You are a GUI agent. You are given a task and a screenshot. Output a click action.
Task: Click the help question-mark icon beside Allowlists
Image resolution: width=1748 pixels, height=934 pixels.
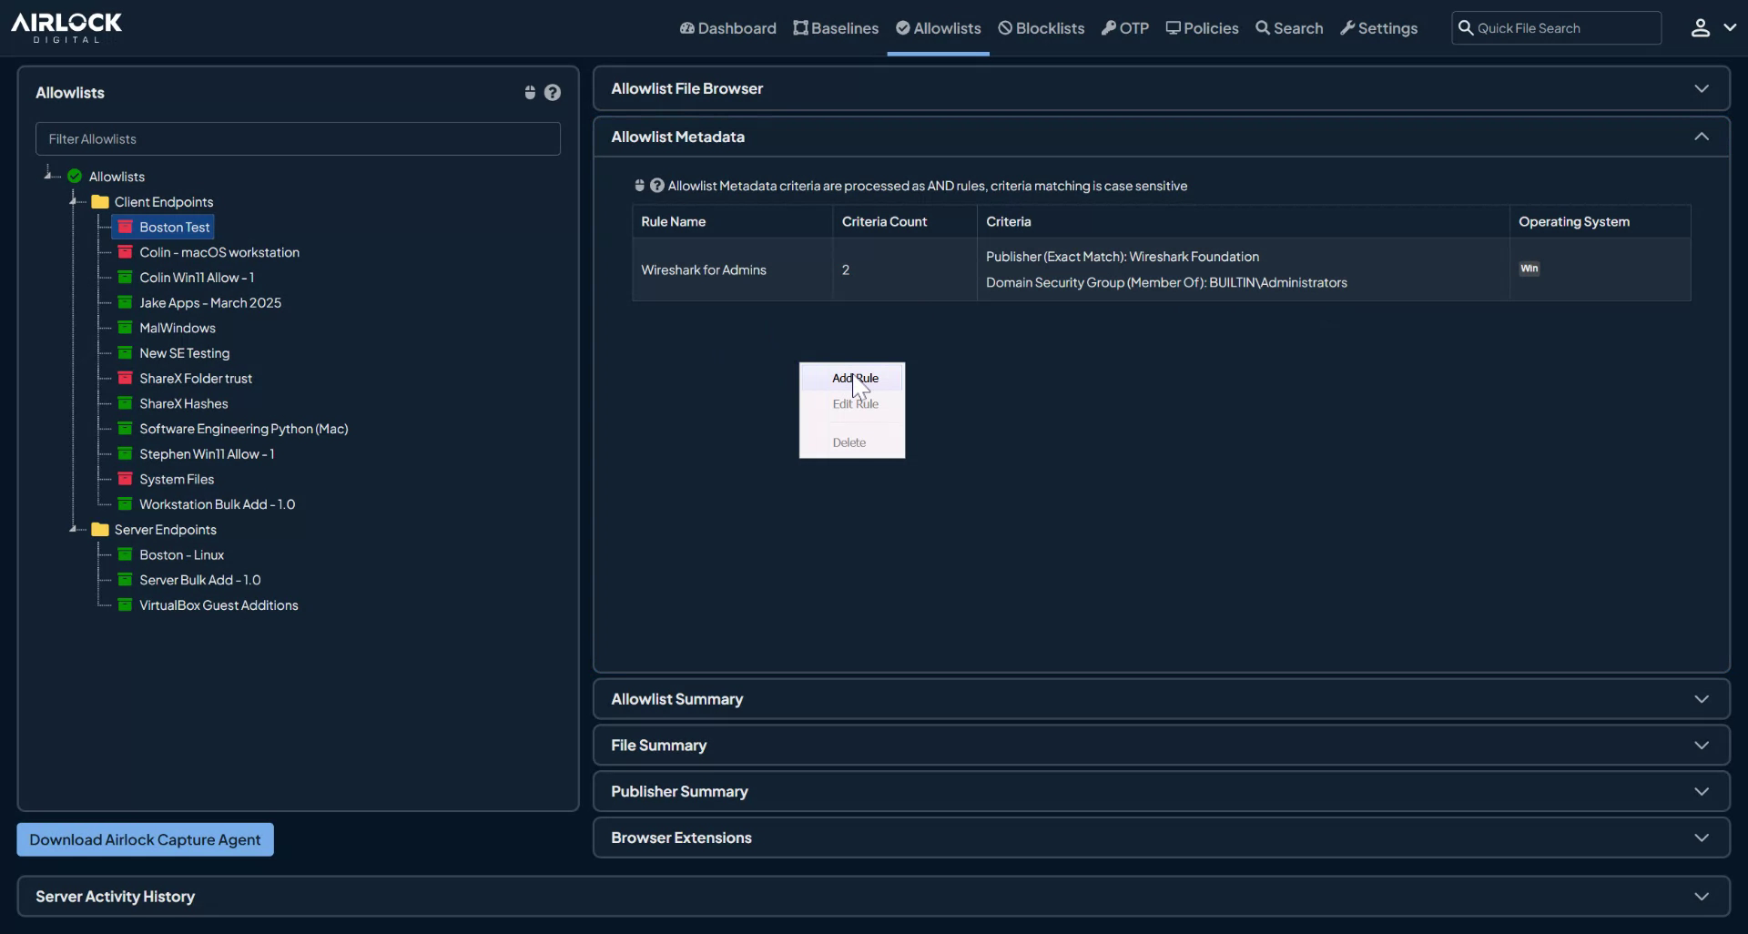pyautogui.click(x=553, y=92)
